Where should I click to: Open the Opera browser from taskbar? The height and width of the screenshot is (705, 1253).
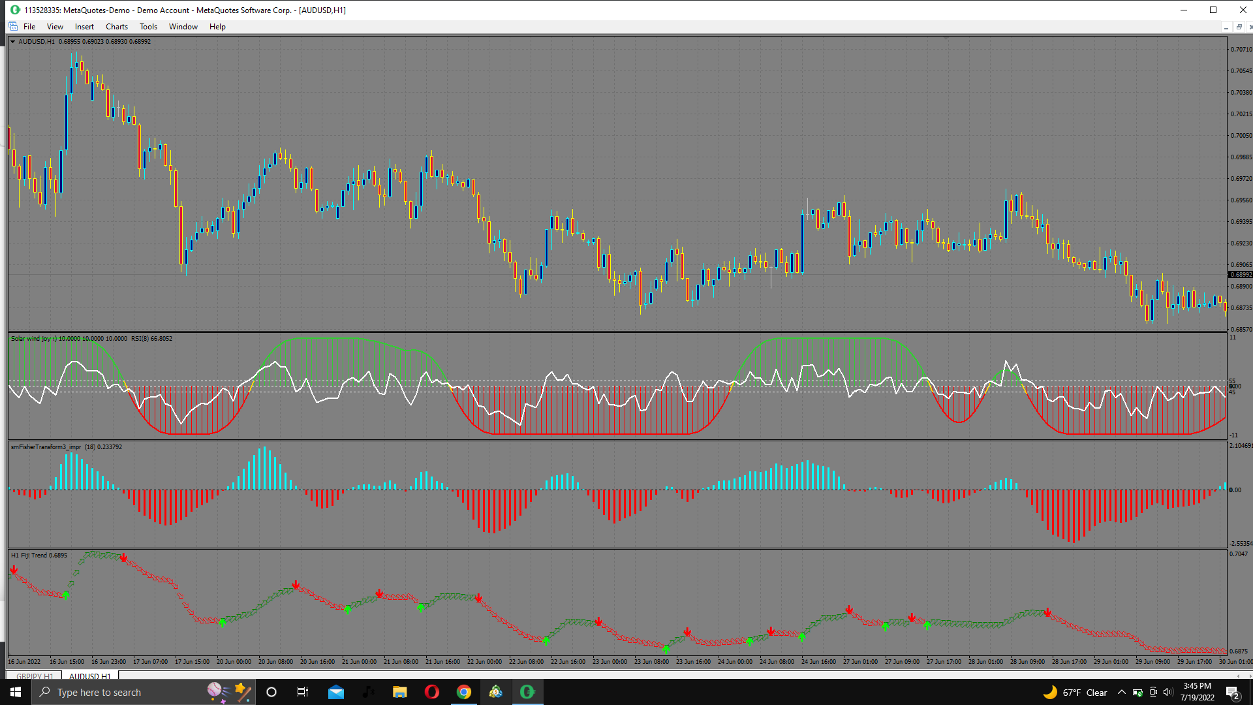click(432, 692)
